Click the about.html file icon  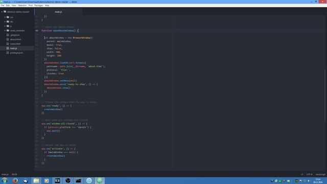pos(8,39)
